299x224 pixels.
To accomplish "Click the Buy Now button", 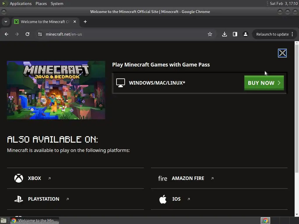I will pos(264,83).
